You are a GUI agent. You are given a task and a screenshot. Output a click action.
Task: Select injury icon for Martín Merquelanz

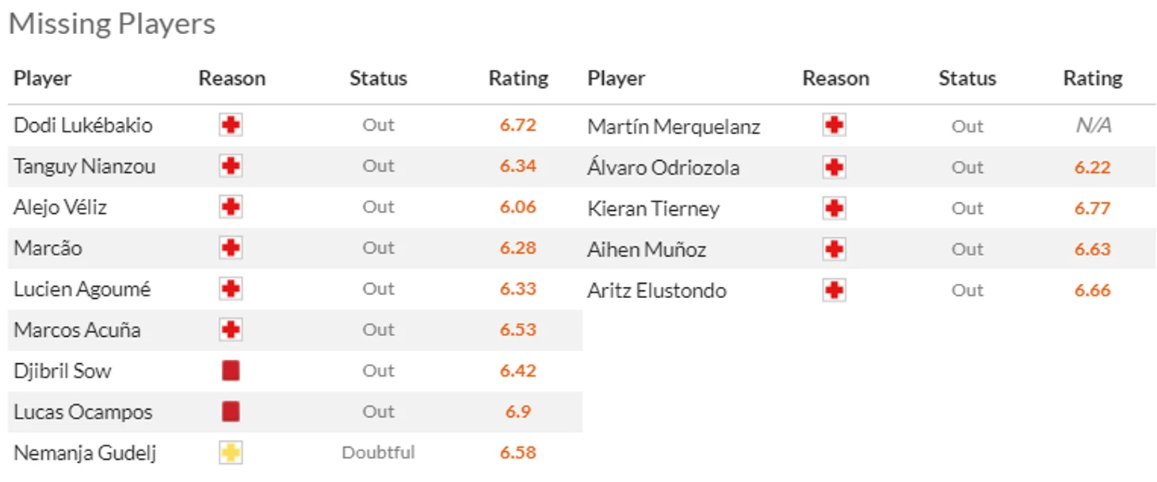click(834, 126)
